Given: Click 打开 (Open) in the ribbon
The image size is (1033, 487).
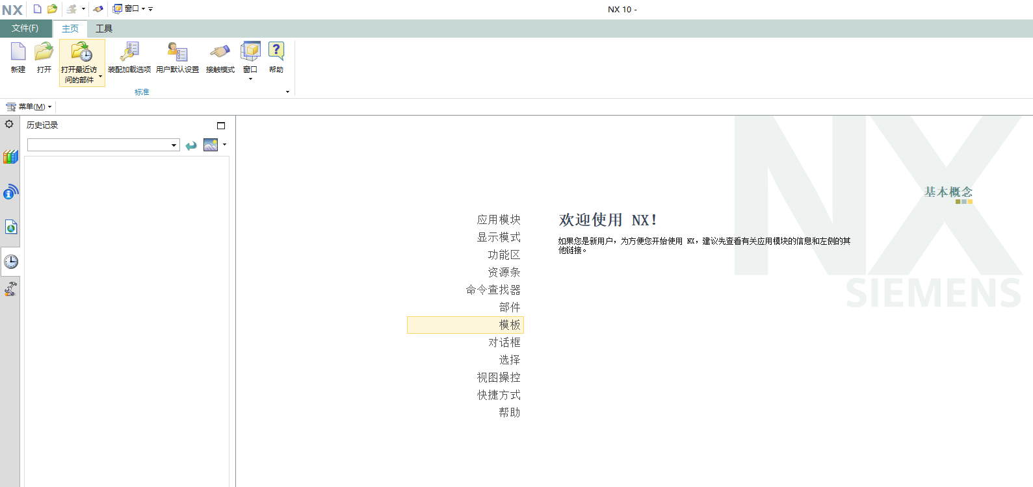Looking at the screenshot, I should tap(44, 58).
